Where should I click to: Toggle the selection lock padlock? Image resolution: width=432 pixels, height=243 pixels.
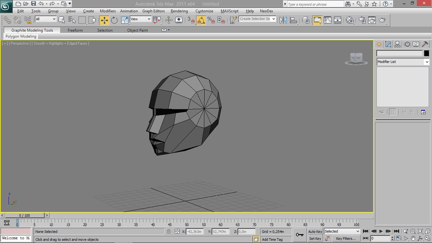coord(168,232)
